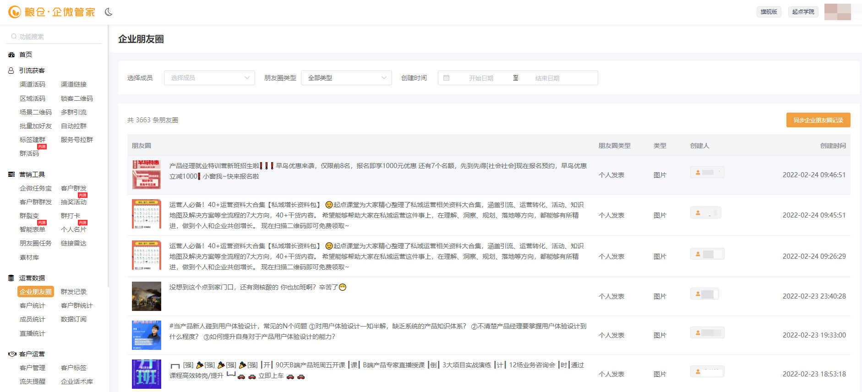Open thumbnail of 90天B端产品班 post
Viewport: 862px width, 392px height.
[x=147, y=374]
